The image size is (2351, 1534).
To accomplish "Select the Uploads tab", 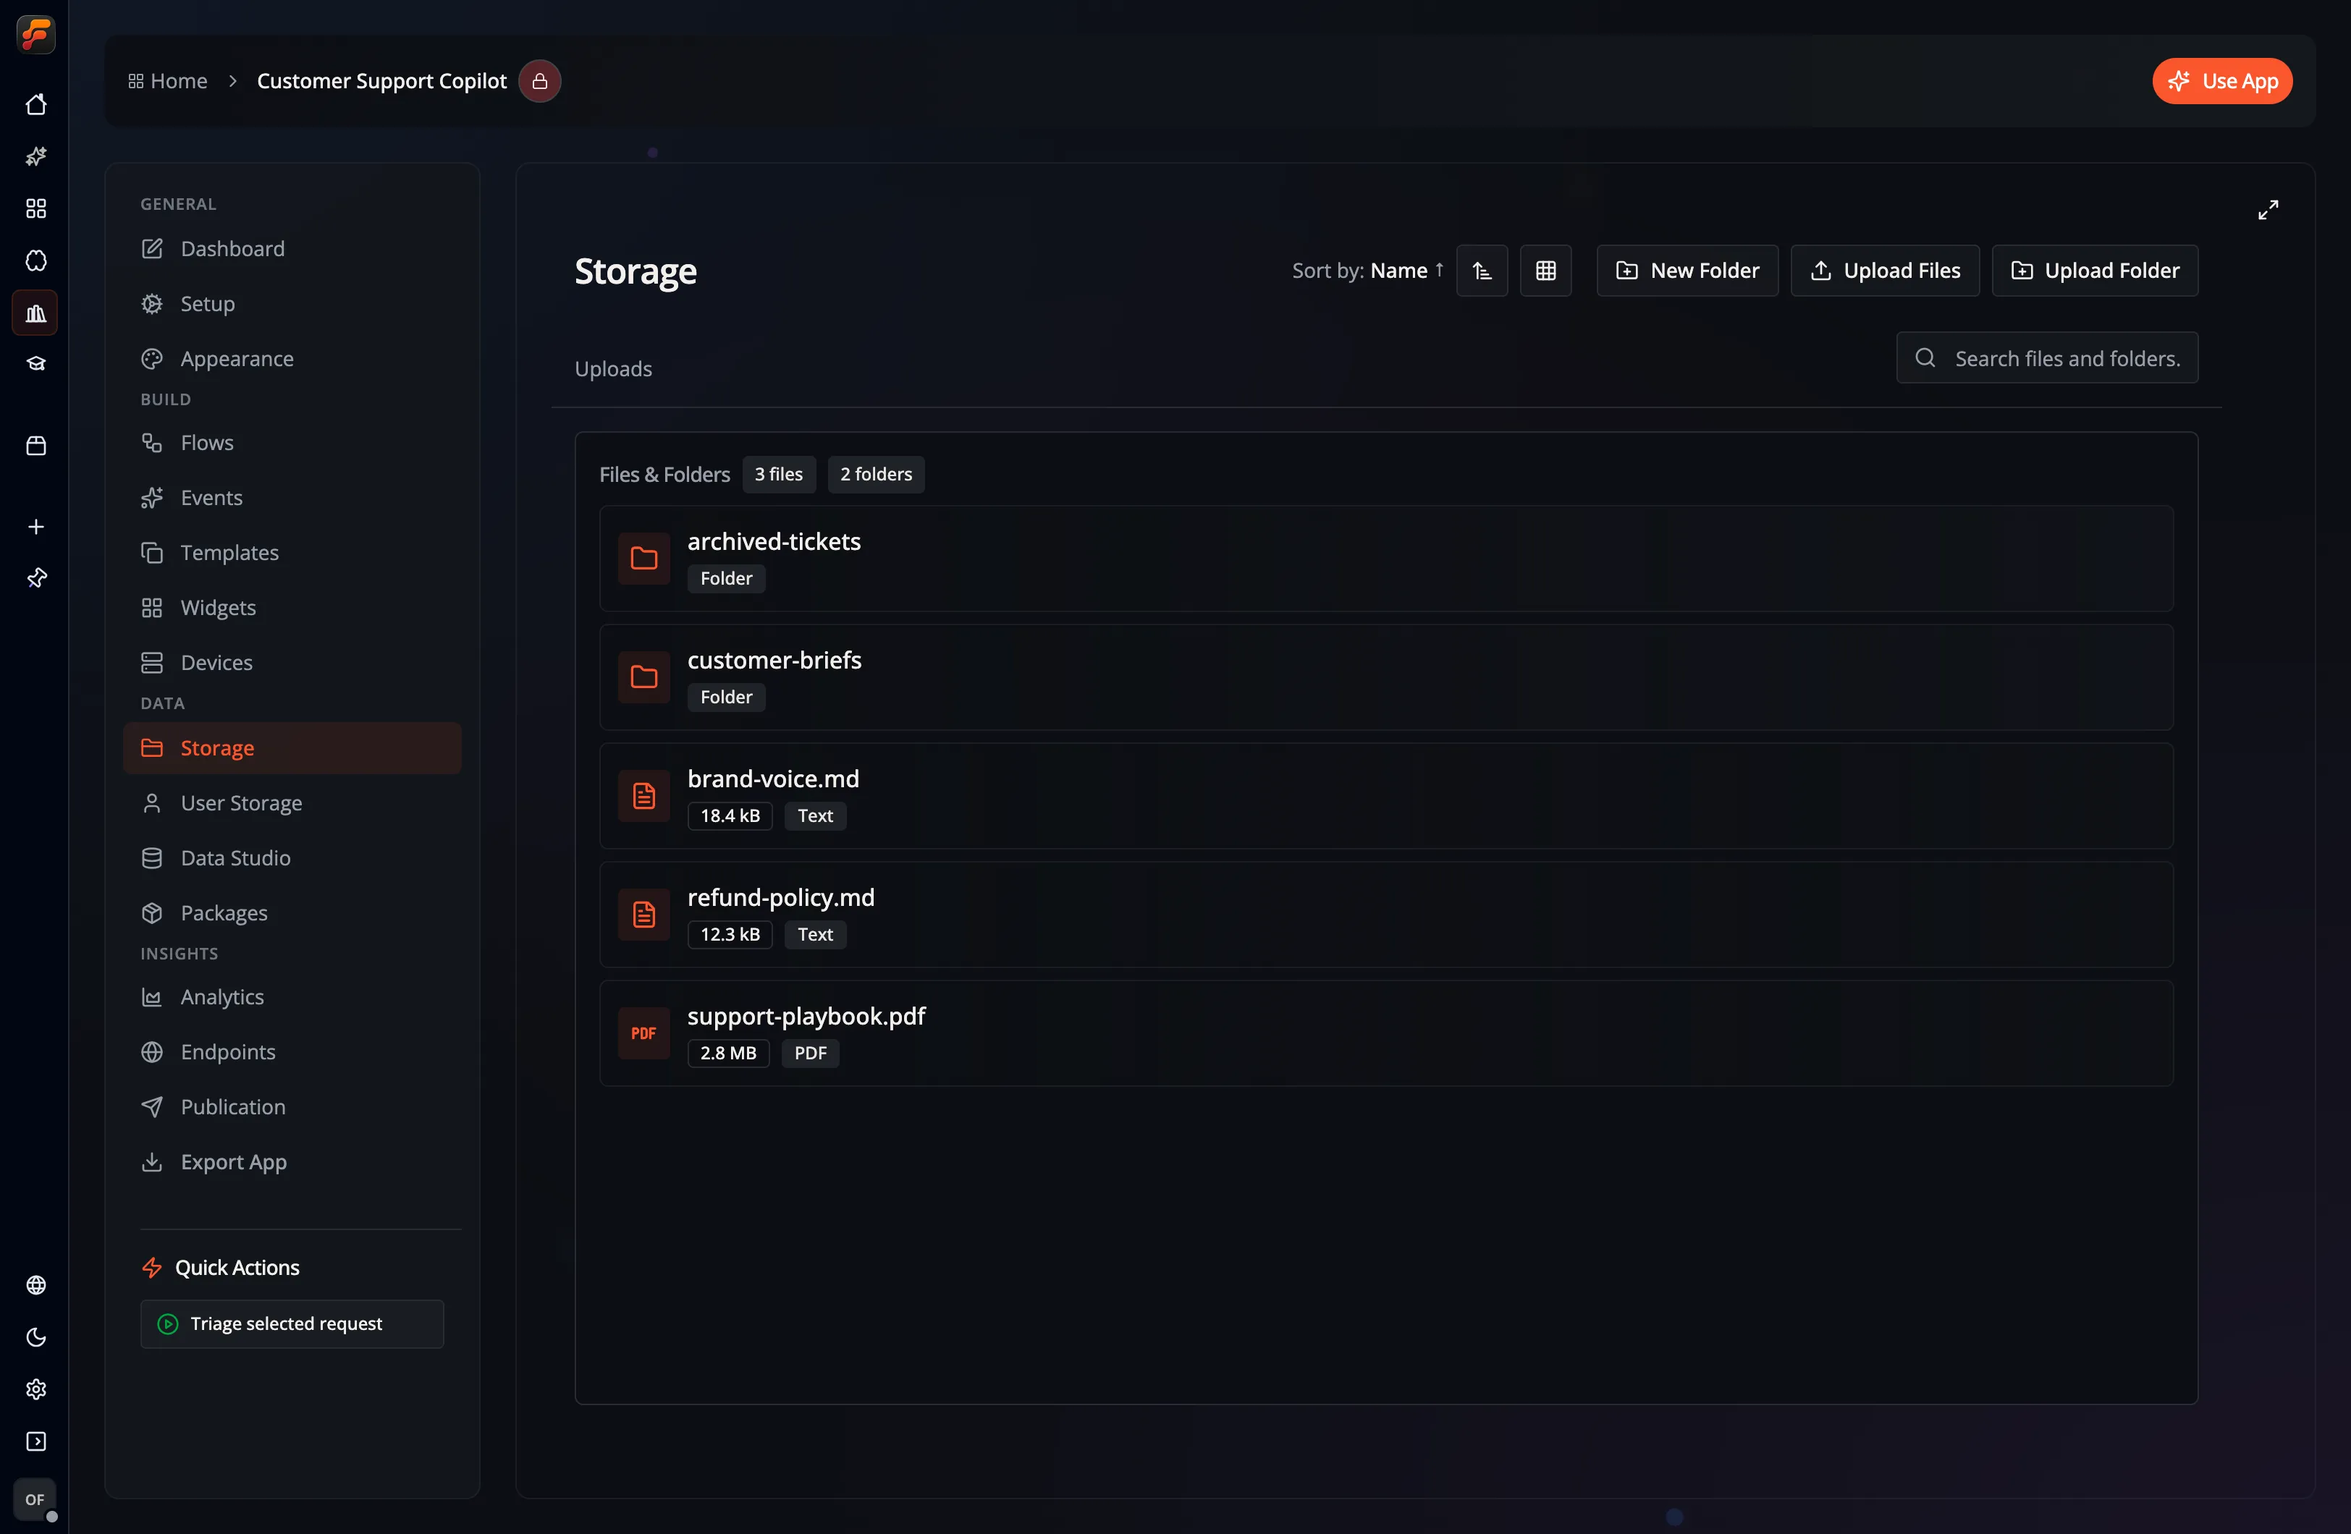I will (613, 368).
